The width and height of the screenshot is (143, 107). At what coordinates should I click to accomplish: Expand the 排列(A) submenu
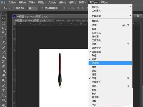click(x=110, y=7)
